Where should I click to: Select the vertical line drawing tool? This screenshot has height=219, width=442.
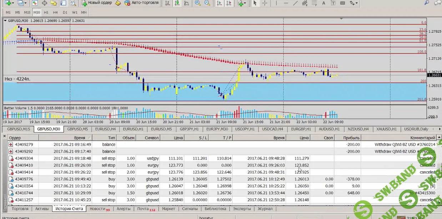(x=276, y=3)
